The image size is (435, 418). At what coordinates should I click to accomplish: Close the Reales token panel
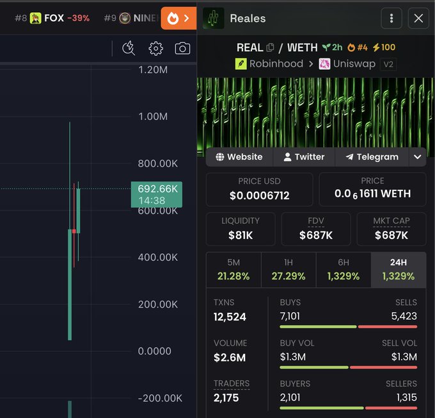[418, 19]
